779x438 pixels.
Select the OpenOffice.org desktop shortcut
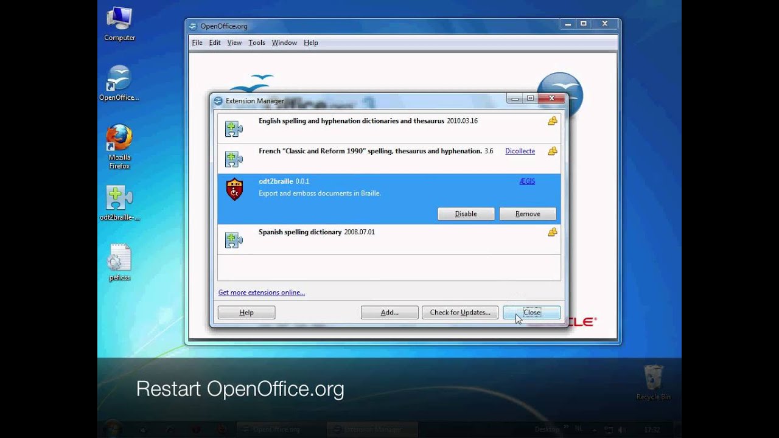[119, 83]
